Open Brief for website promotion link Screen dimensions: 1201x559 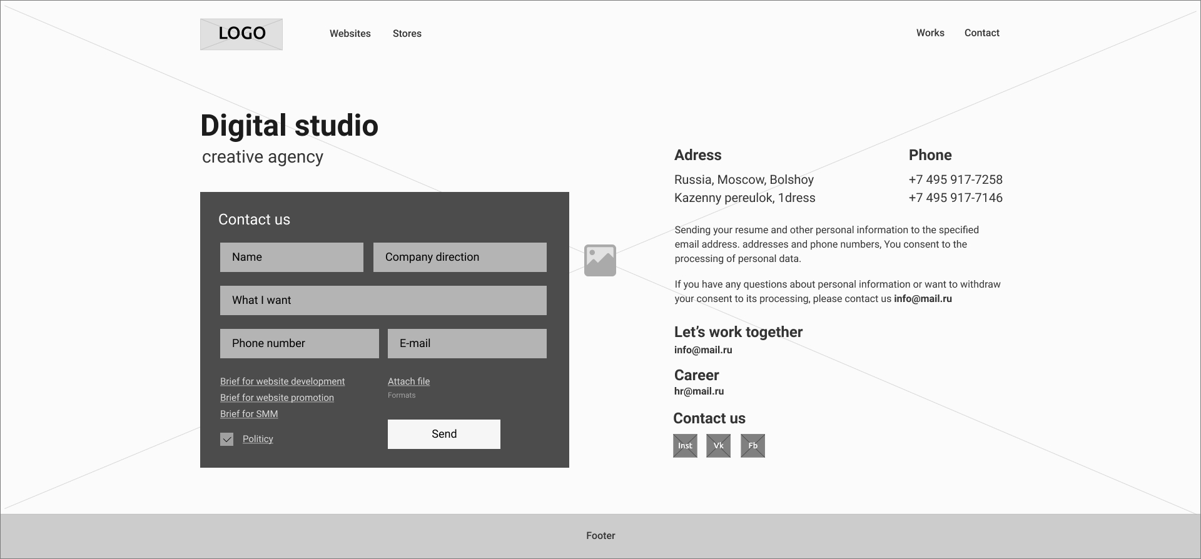[277, 398]
